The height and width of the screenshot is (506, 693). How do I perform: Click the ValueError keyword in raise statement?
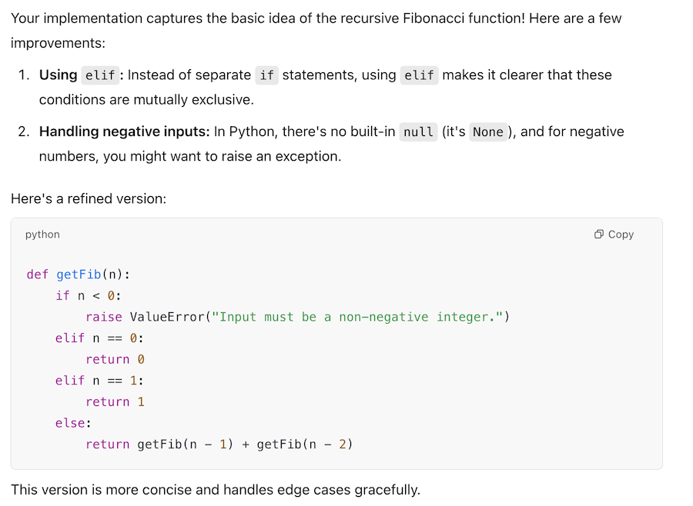(166, 317)
